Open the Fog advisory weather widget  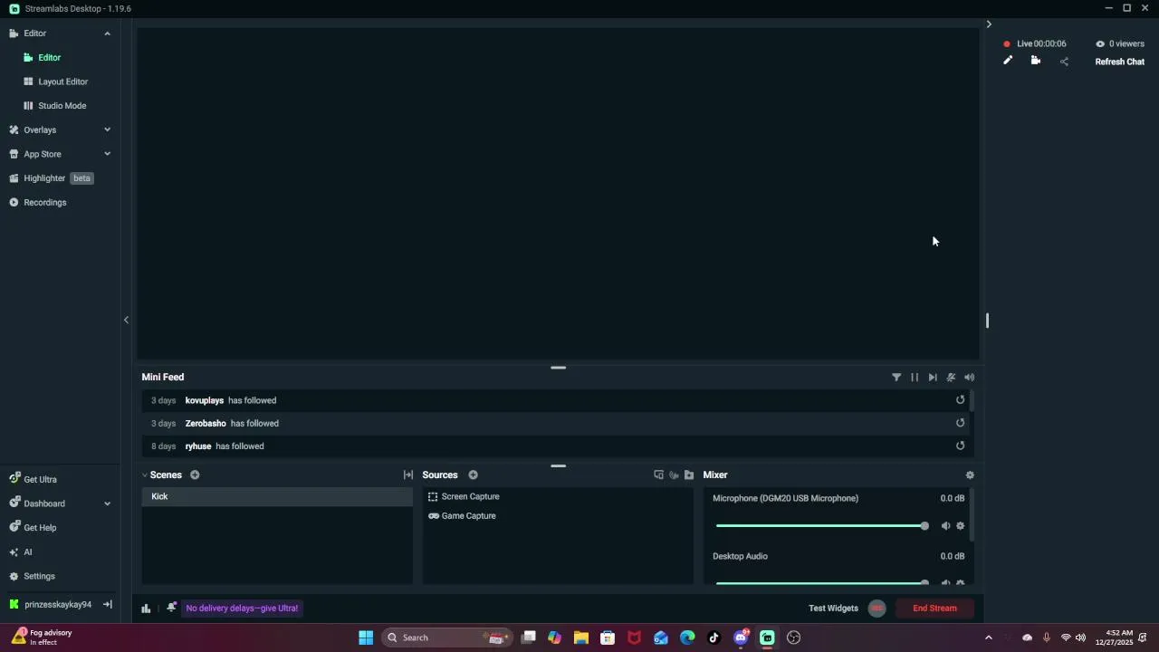(42, 638)
